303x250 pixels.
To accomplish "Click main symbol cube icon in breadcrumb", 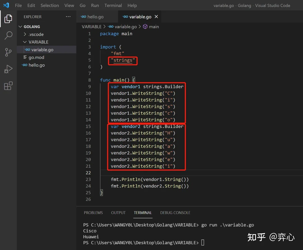I will [x=145, y=27].
